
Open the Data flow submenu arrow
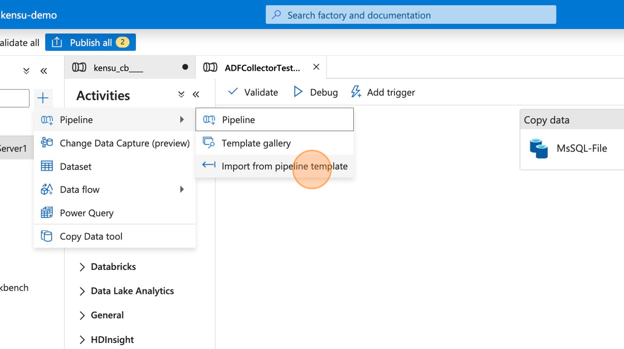click(x=182, y=189)
